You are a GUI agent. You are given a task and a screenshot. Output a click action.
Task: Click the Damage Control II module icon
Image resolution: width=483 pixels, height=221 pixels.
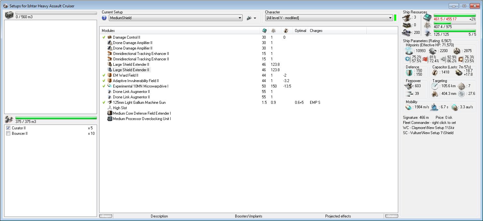coord(109,37)
